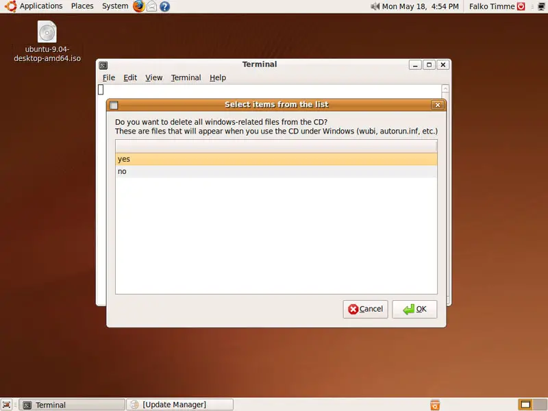
Task: Open the dialog window menu icon
Action: 114,105
